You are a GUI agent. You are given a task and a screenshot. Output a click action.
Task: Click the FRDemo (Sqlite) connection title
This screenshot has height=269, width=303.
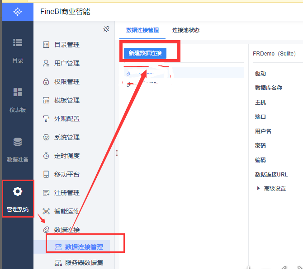274,54
